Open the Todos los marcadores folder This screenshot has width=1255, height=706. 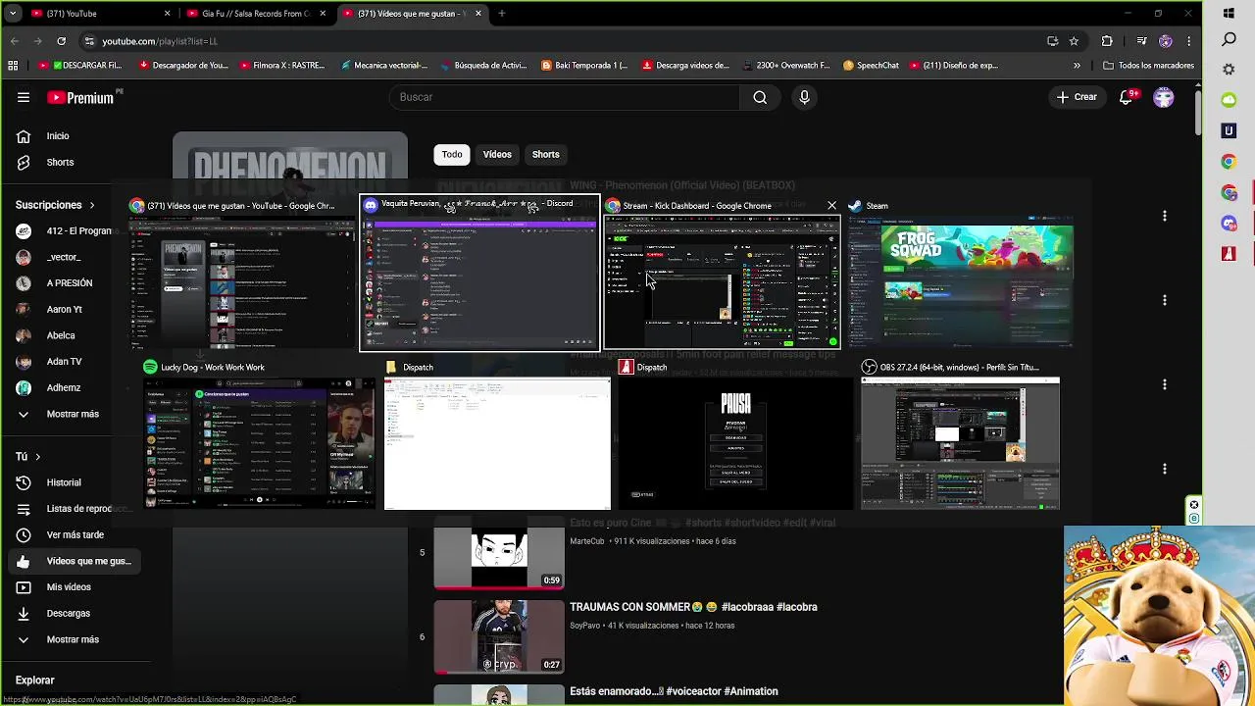[x=1148, y=66]
